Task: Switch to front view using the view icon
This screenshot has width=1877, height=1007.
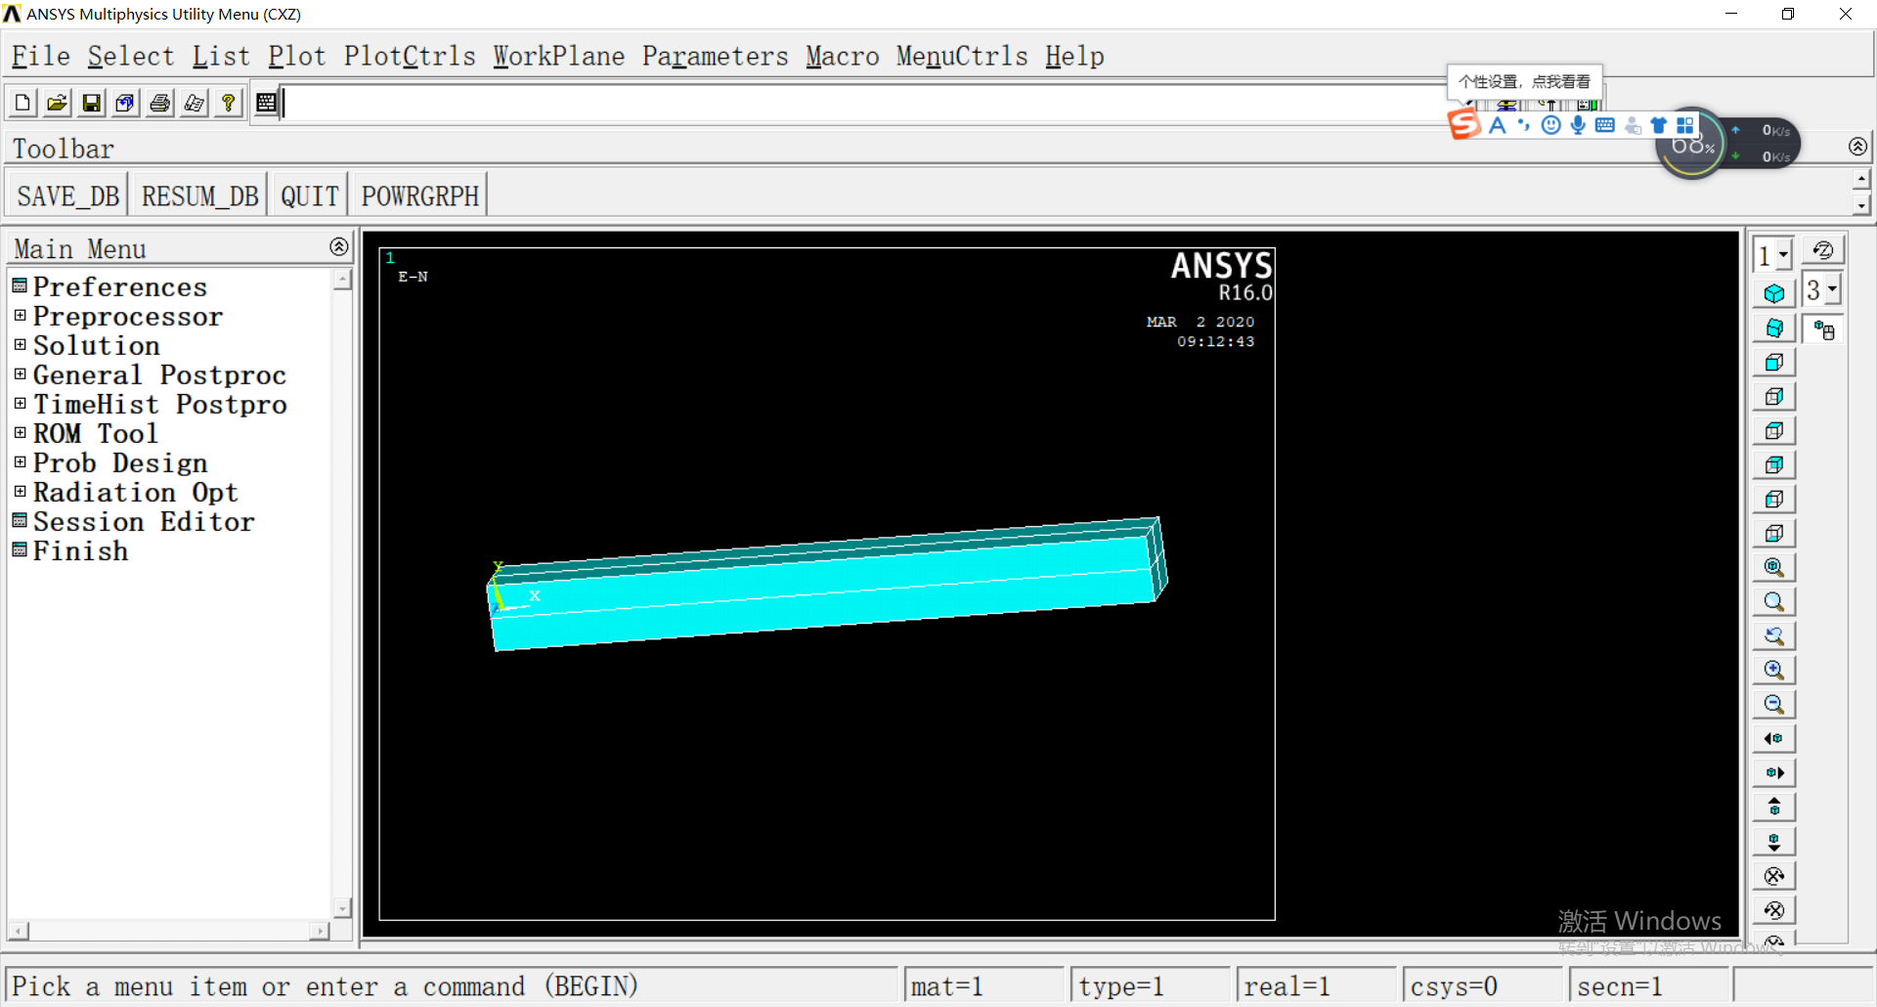Action: click(1774, 362)
